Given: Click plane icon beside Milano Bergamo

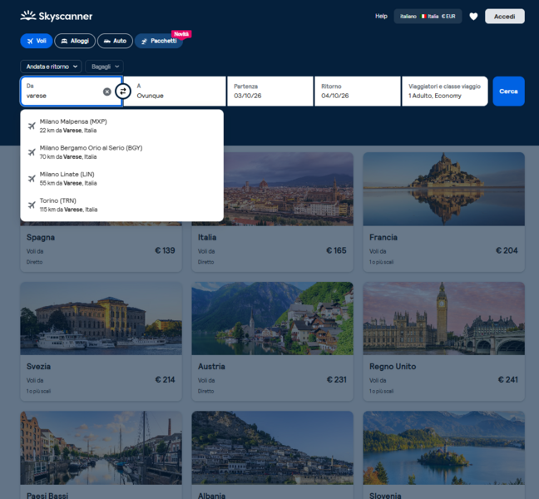Looking at the screenshot, I should coord(32,152).
